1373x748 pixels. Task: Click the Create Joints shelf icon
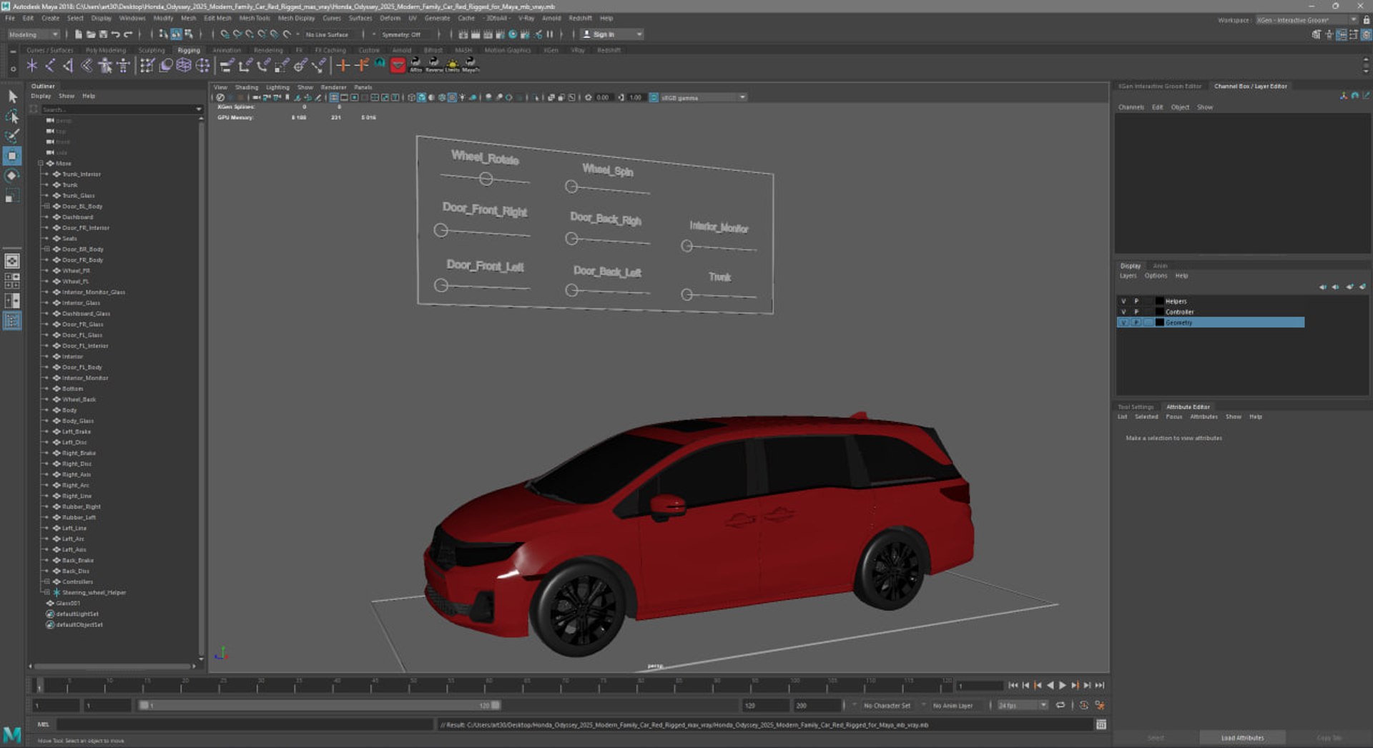click(50, 66)
